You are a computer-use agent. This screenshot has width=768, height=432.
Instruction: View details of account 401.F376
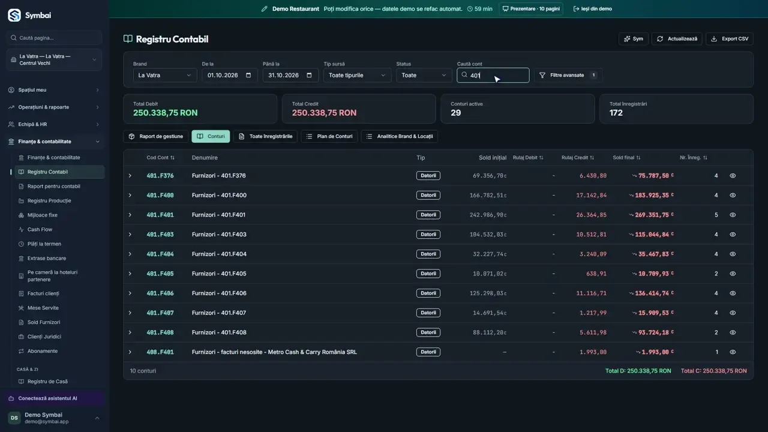[x=733, y=176]
